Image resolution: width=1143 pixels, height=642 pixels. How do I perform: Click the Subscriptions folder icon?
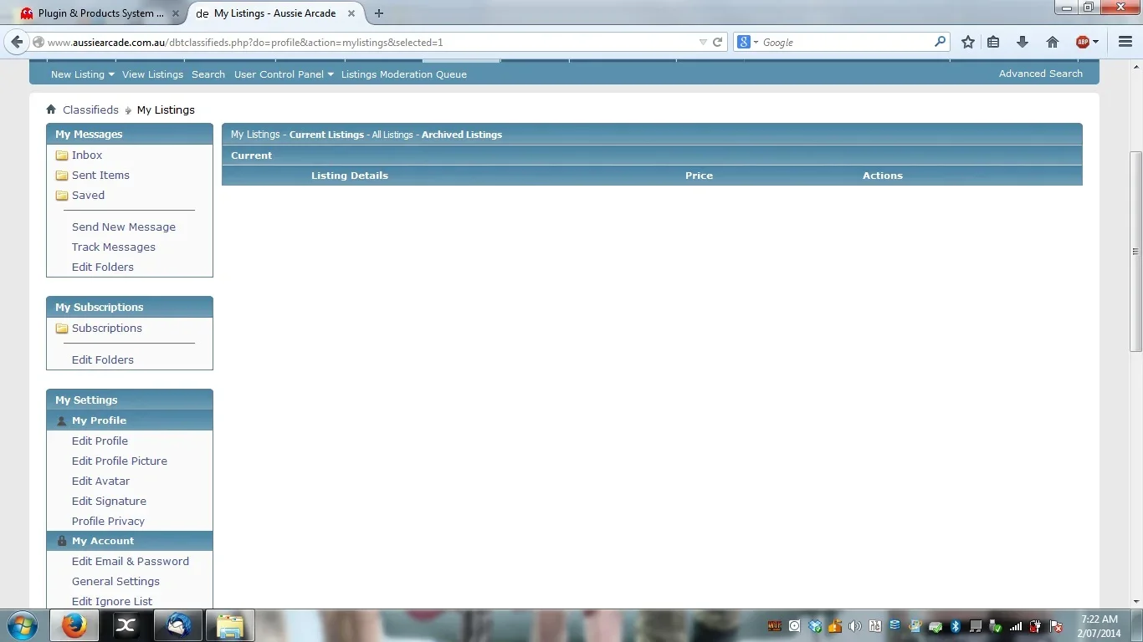[62, 329]
